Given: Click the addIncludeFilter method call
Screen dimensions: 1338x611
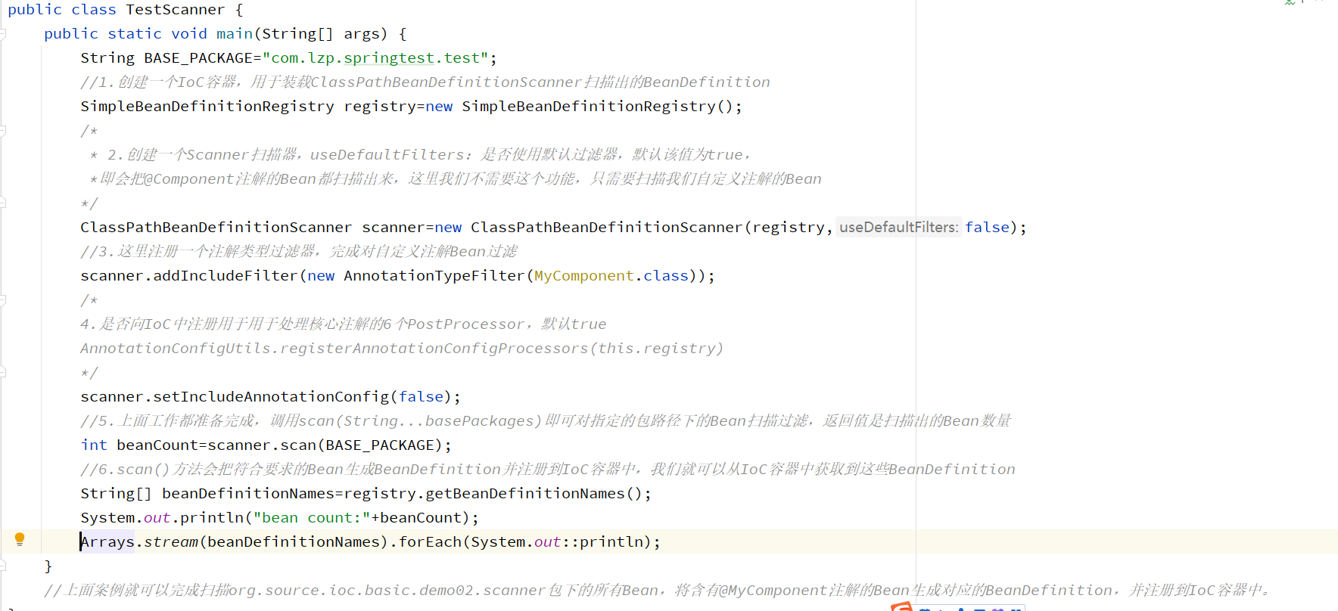Looking at the screenshot, I should click(x=226, y=276).
